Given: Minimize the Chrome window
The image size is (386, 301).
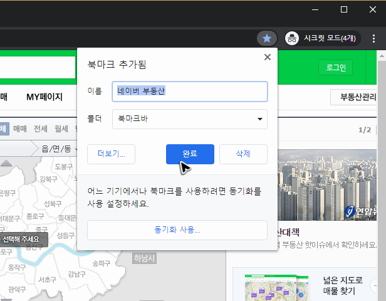Looking at the screenshot, I should [x=315, y=10].
